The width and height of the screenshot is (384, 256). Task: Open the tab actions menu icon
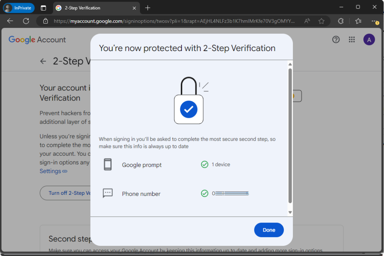[43, 8]
